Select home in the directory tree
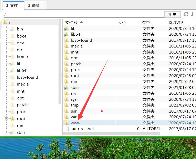This screenshot has height=159, width=196. pos(22,57)
